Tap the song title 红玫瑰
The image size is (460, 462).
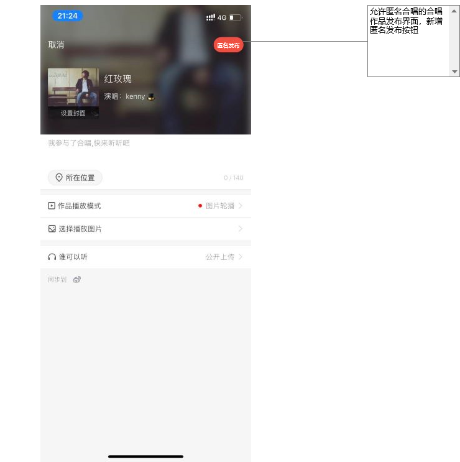pyautogui.click(x=118, y=79)
